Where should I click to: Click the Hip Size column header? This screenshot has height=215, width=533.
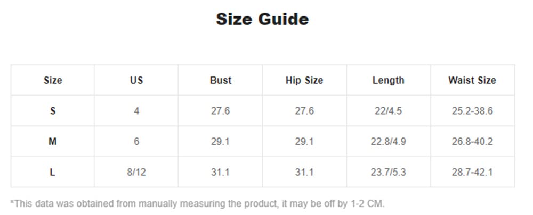tap(304, 80)
